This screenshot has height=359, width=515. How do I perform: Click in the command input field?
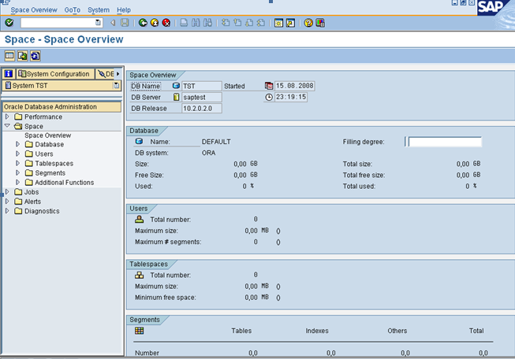(58, 23)
